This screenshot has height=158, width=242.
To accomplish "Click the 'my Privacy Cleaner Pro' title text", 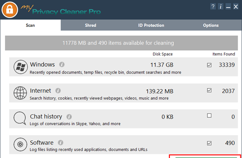I will tap(61, 10).
